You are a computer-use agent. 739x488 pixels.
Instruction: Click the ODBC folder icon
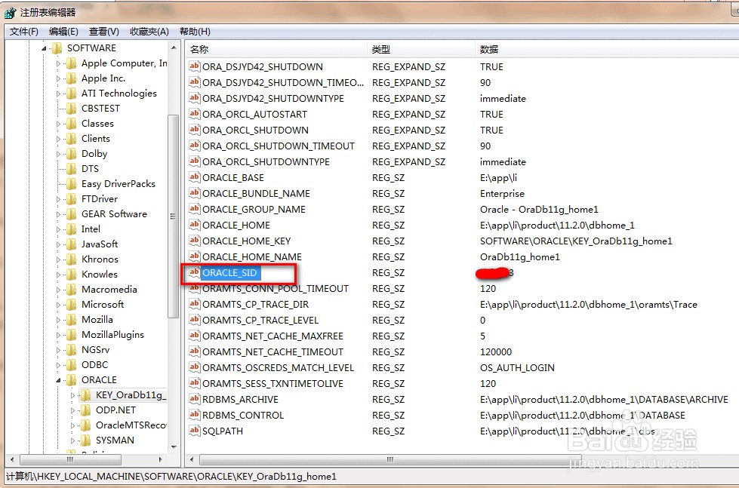(x=72, y=364)
